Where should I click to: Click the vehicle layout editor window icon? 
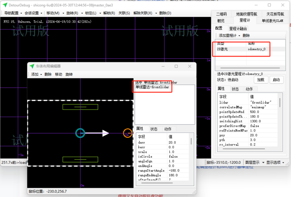point(31,66)
